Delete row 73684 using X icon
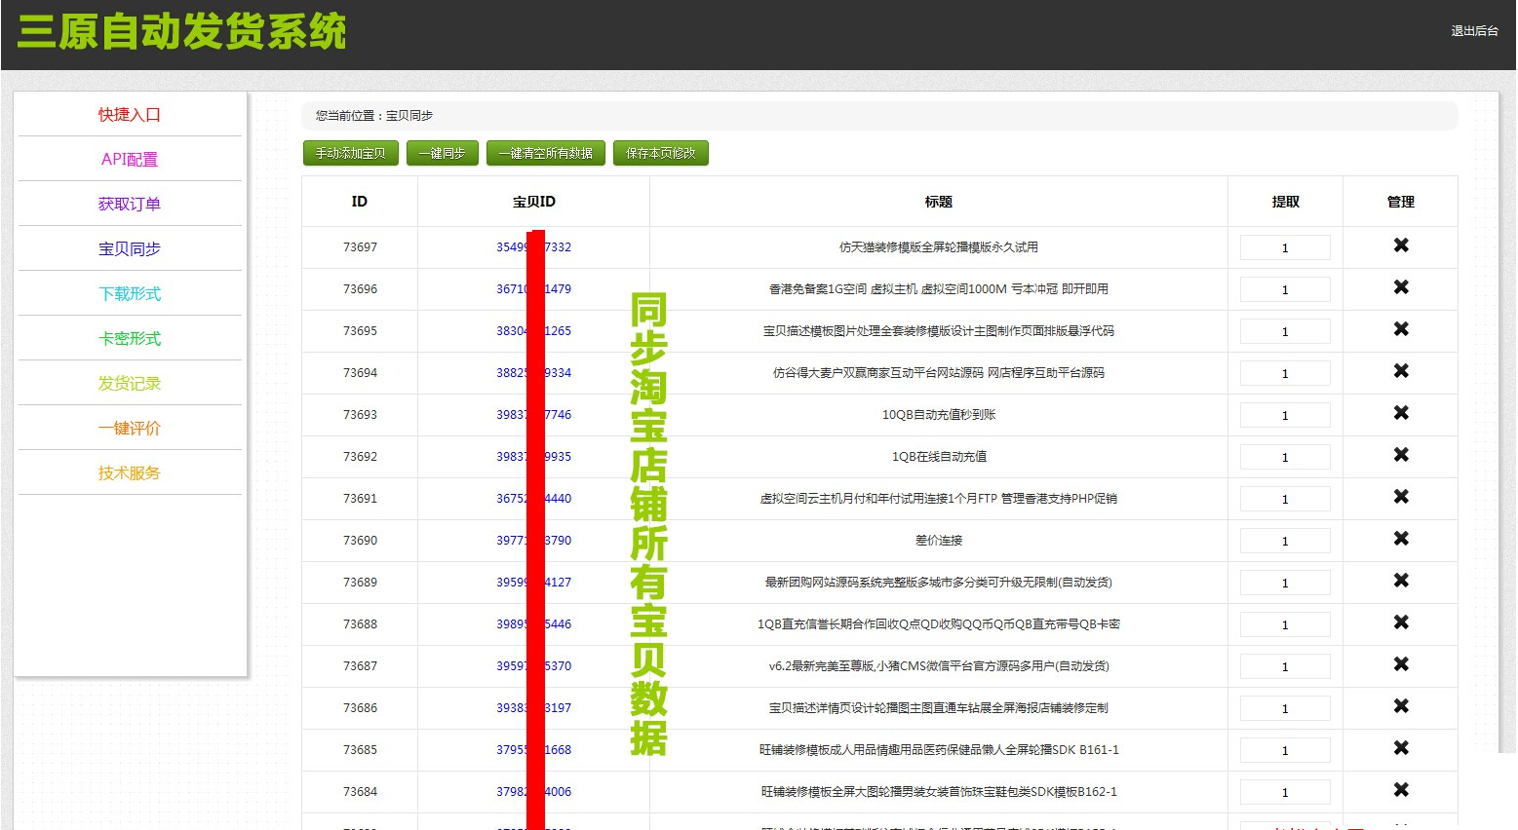1518x830 pixels. pos(1400,790)
